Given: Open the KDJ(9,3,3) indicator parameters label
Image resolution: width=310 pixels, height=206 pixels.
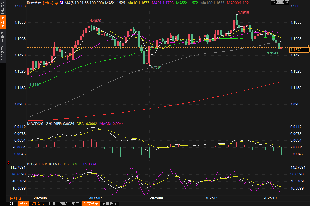Looking at the screenshot, I should tap(35, 164).
